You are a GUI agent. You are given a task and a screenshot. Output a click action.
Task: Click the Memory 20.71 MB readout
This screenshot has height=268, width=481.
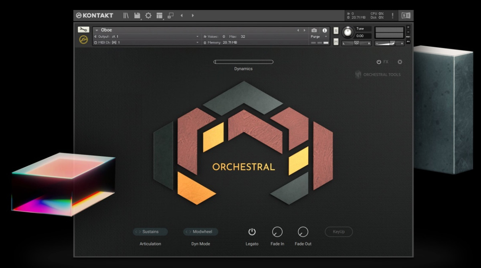(x=220, y=43)
